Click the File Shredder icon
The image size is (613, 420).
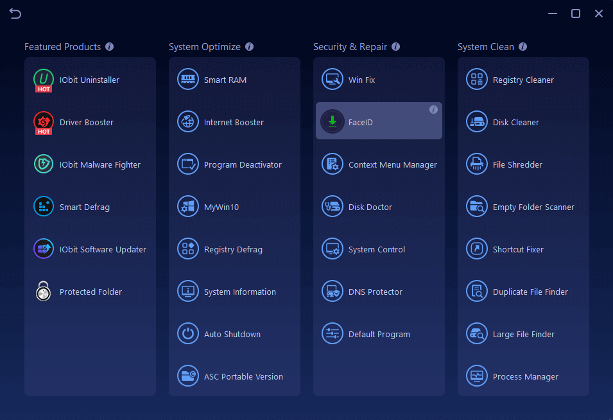pos(477,164)
